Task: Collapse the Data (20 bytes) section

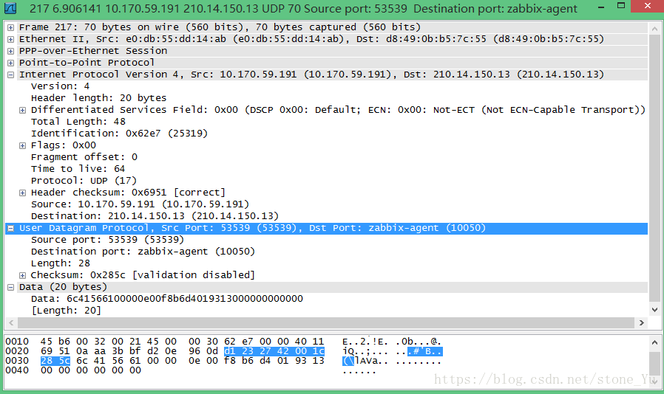Action: 11,287
